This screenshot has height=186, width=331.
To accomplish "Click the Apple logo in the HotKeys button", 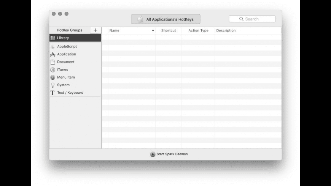I will point(140,19).
